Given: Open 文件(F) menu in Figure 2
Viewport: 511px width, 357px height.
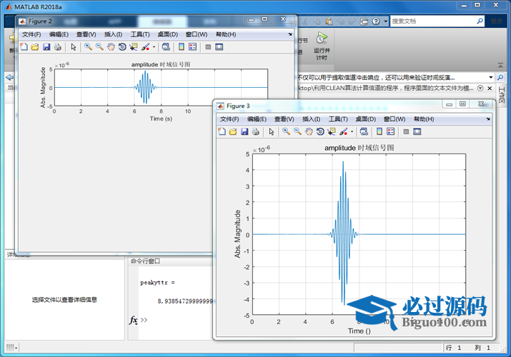Looking at the screenshot, I should [x=31, y=34].
